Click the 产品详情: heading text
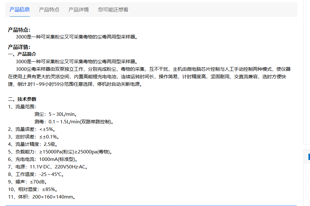The image size is (310, 206). pyautogui.click(x=18, y=48)
